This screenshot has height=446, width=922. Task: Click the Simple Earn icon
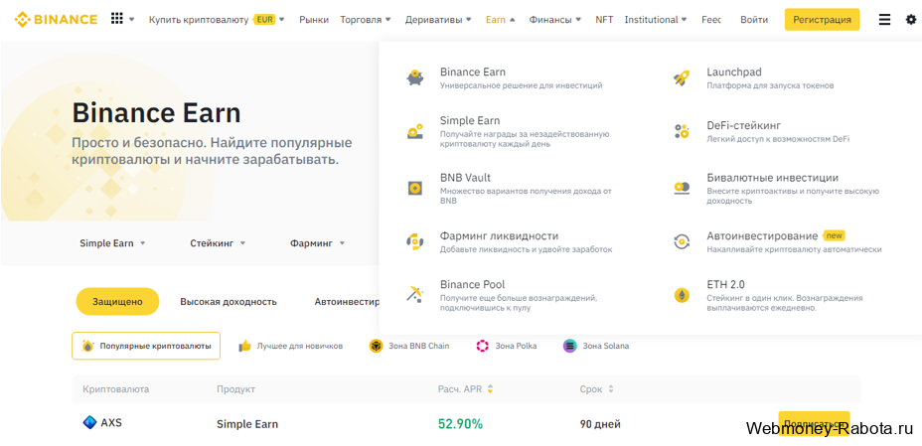tap(415, 132)
